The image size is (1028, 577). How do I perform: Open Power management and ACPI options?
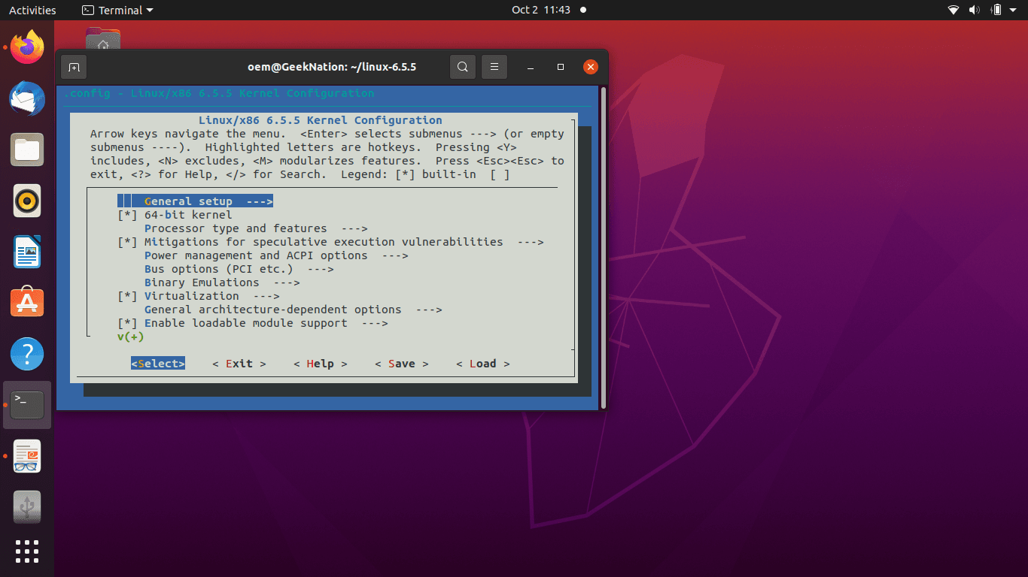point(276,255)
